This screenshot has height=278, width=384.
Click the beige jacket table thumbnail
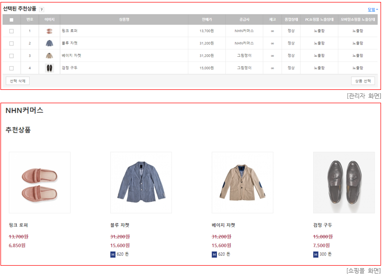pyautogui.click(x=49, y=56)
